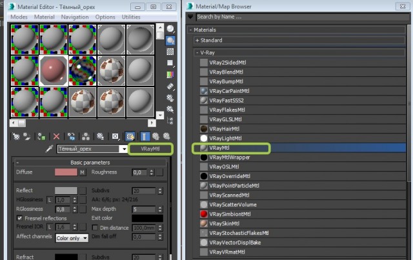
Task: Click the Max depth spinner arrows
Action: pos(160,210)
